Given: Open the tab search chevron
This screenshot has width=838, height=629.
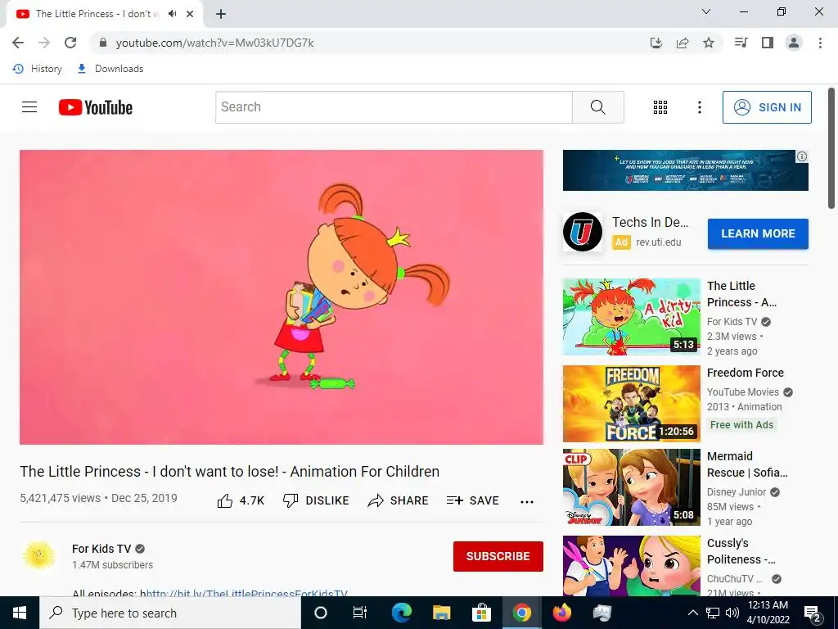Looking at the screenshot, I should point(706,11).
